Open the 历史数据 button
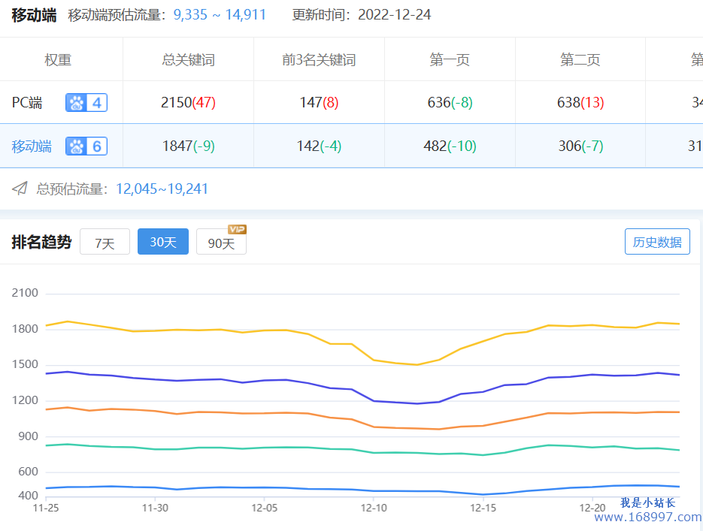This screenshot has width=703, height=531. (657, 242)
